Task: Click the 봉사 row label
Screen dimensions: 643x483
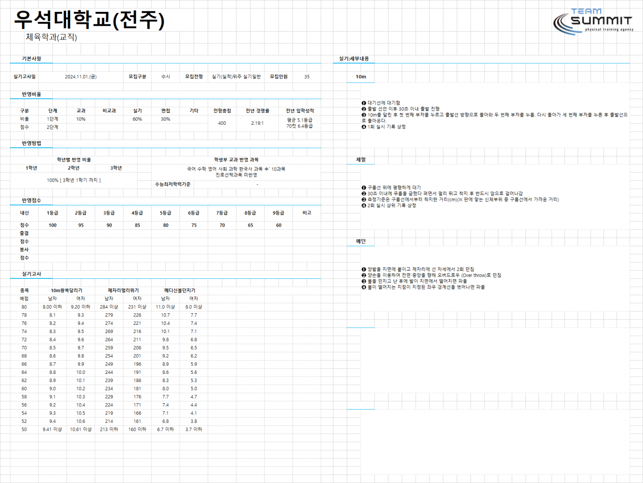Action: pos(24,250)
